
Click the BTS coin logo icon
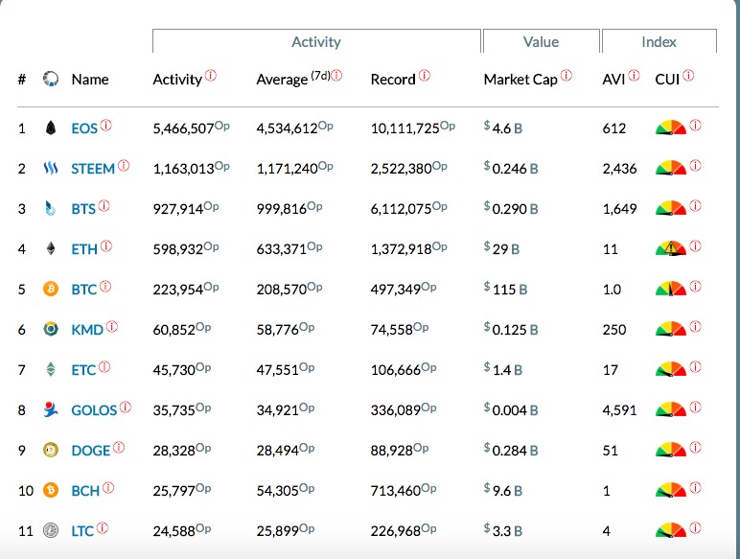(51, 208)
